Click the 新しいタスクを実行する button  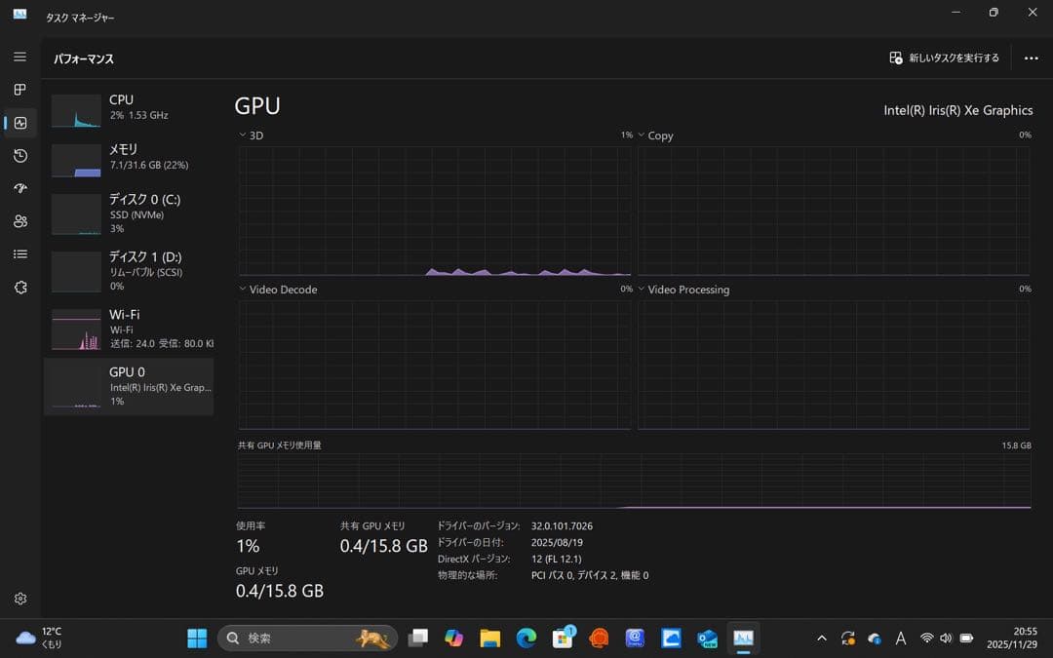pos(942,58)
